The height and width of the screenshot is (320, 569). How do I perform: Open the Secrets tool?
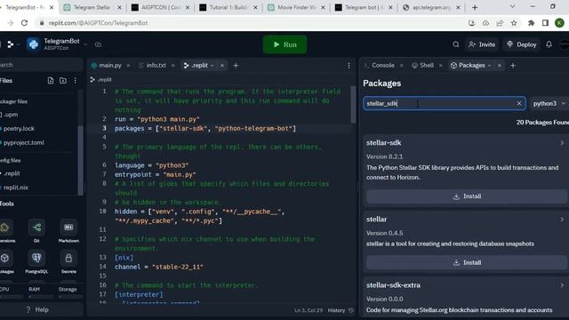point(68,262)
